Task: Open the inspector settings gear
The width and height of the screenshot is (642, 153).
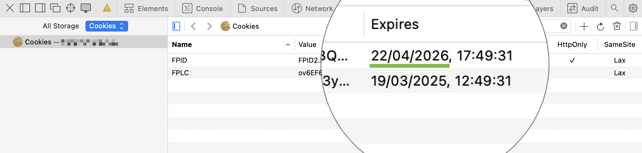Action: click(x=633, y=8)
